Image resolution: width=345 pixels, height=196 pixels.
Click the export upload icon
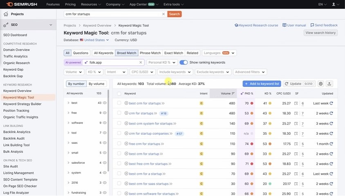[329, 84]
